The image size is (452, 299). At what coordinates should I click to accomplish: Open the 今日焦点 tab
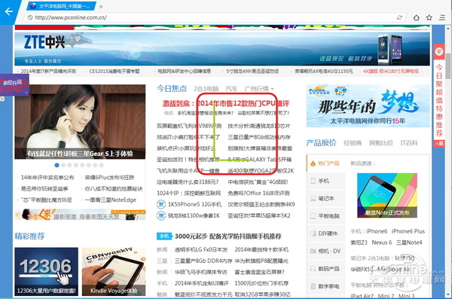coord(172,89)
